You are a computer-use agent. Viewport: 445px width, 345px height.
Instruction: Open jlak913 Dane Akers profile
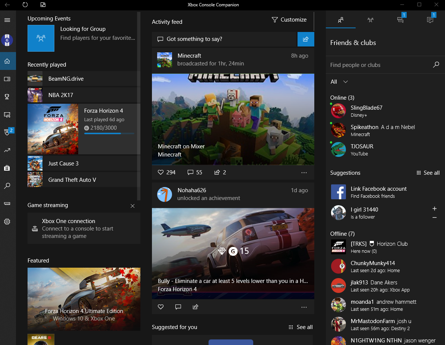pyautogui.click(x=385, y=286)
